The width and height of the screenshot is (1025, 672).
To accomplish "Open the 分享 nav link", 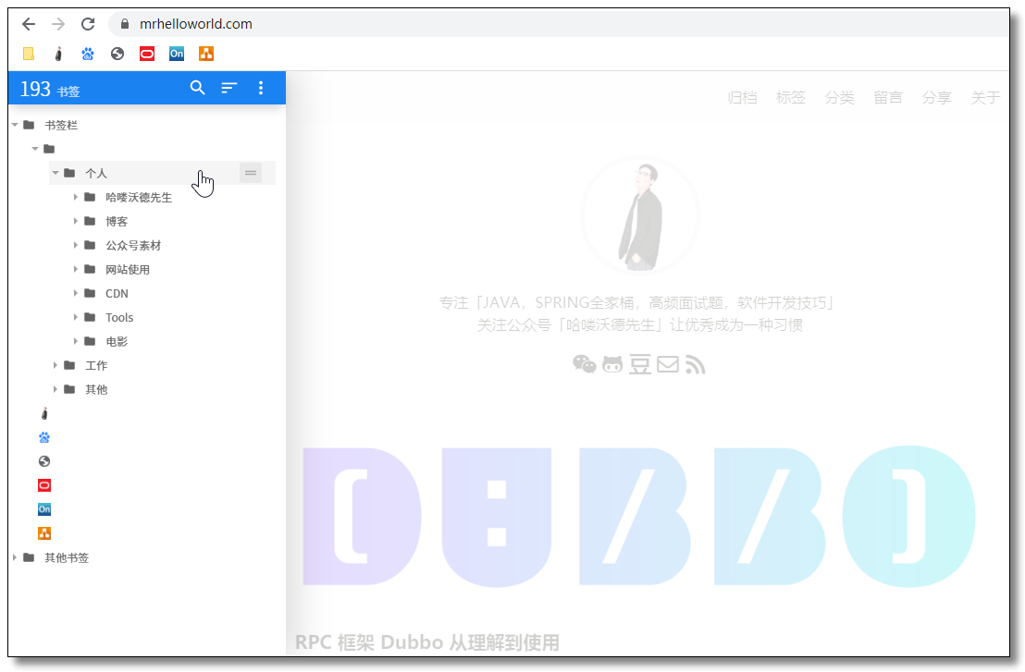I will (x=937, y=98).
